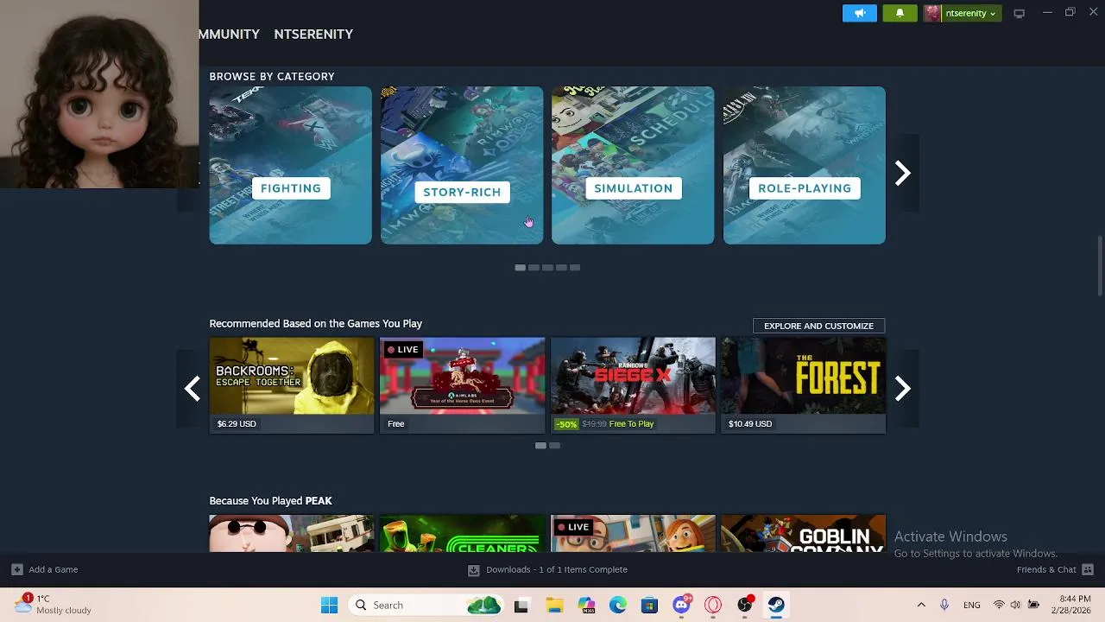The width and height of the screenshot is (1105, 622).
Task: Open the Cleaner game thumbnail
Action: tap(462, 533)
